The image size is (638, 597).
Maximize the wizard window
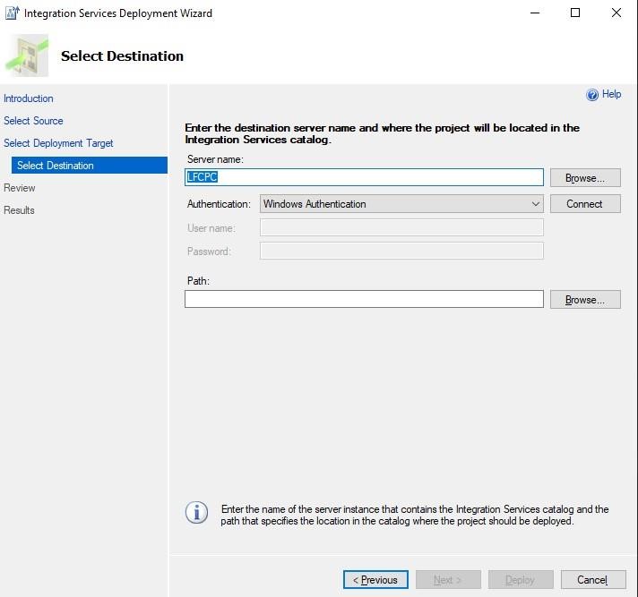pos(575,13)
